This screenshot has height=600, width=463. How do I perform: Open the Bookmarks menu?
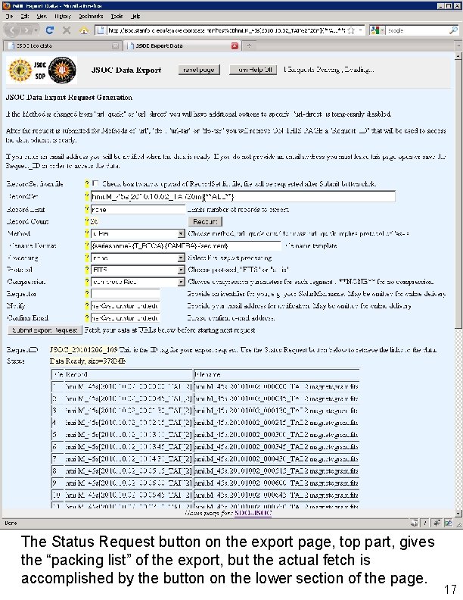[x=91, y=16]
